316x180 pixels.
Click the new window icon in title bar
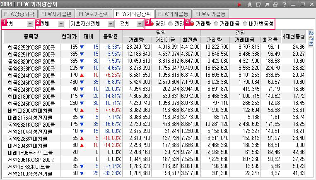(x=258, y=5)
